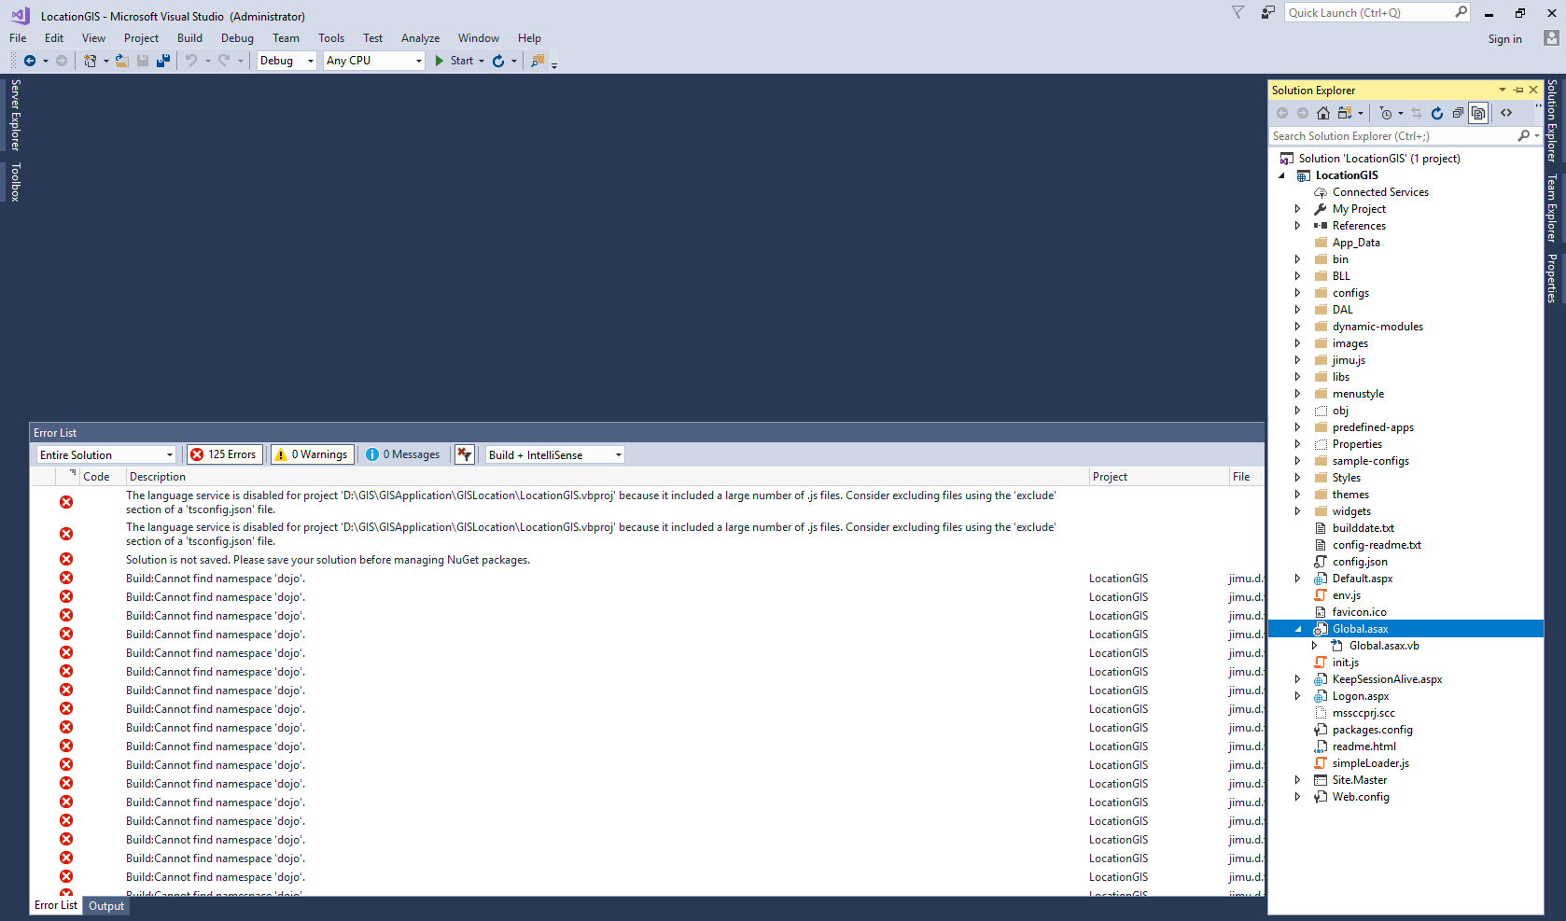The image size is (1566, 921).
Task: Click the Collapse All icon in Solution Explorer
Action: click(x=1458, y=113)
